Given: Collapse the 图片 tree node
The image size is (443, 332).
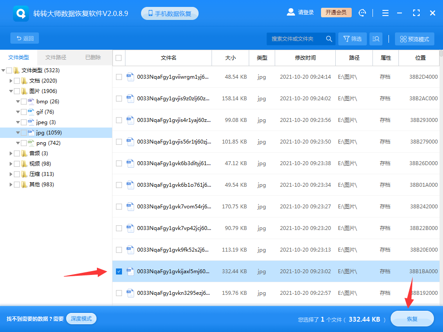Looking at the screenshot, I should point(11,91).
